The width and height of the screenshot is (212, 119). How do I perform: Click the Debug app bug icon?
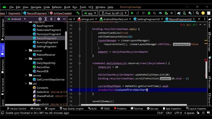point(149,13)
